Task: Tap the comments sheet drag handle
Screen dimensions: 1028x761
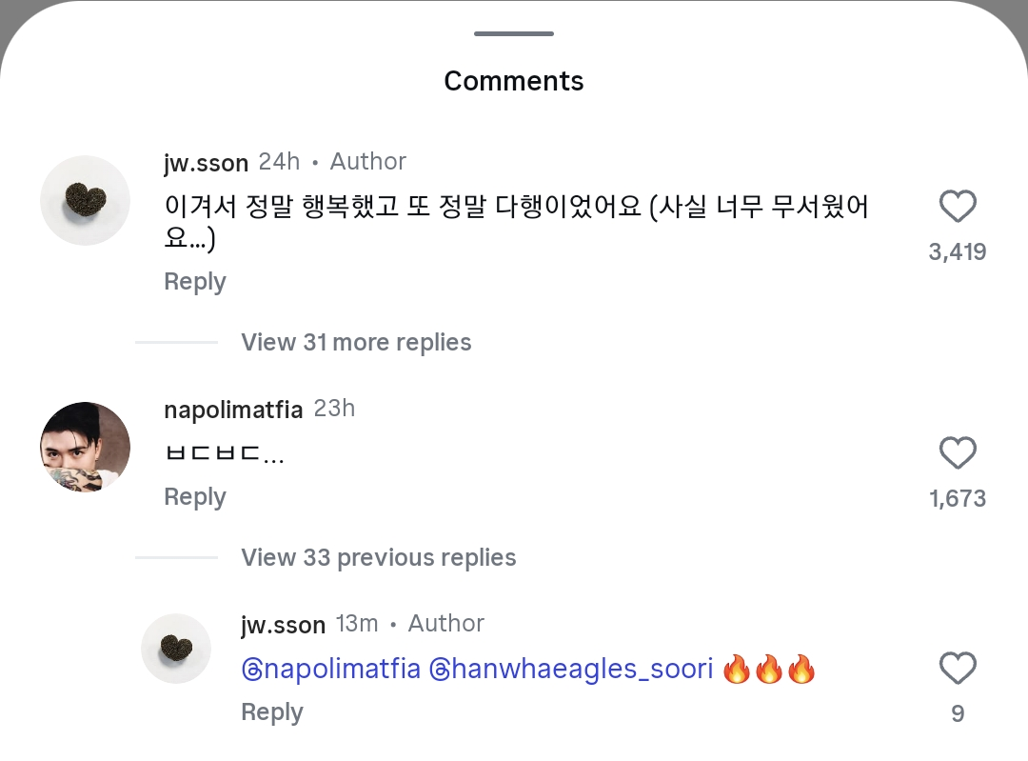Action: pyautogui.click(x=514, y=34)
